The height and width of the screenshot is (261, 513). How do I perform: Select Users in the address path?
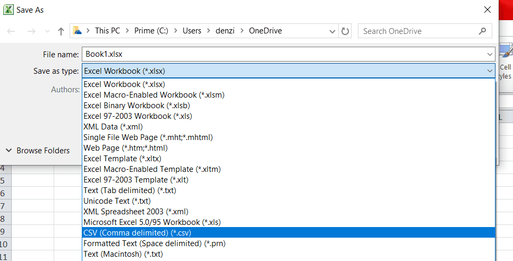(x=192, y=31)
